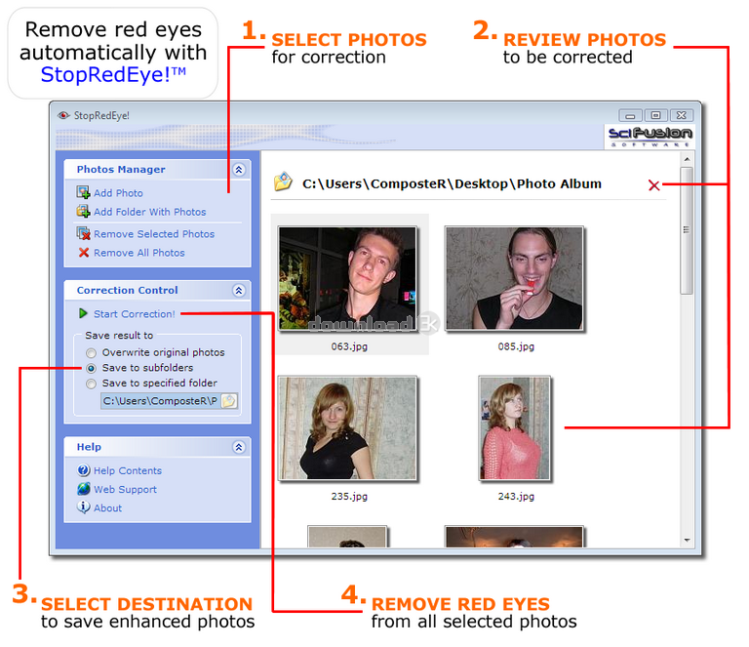The image size is (749, 647).
Task: Click the Add Photo icon
Action: (83, 192)
